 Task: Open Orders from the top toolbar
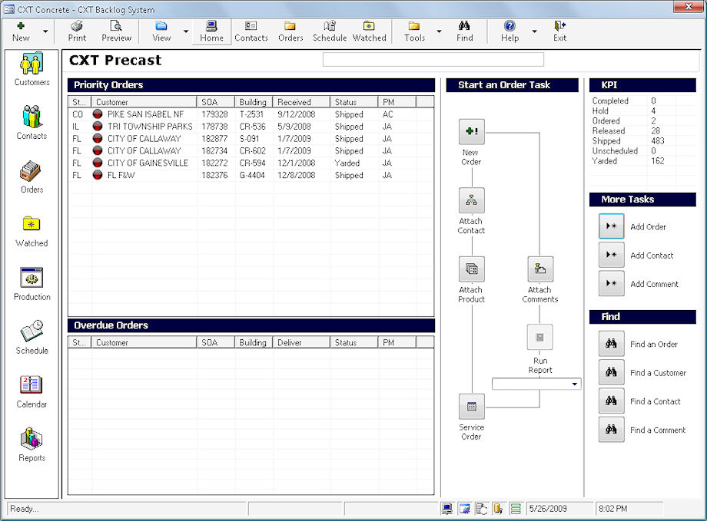point(290,31)
